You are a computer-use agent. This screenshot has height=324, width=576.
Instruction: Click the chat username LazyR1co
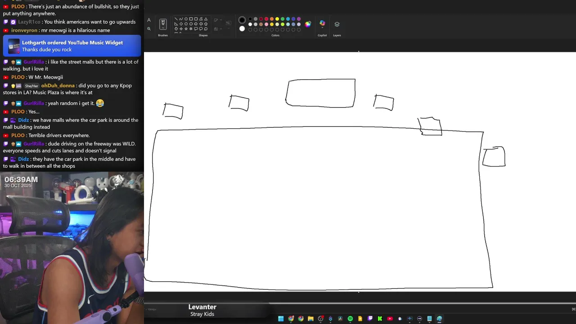(x=30, y=22)
